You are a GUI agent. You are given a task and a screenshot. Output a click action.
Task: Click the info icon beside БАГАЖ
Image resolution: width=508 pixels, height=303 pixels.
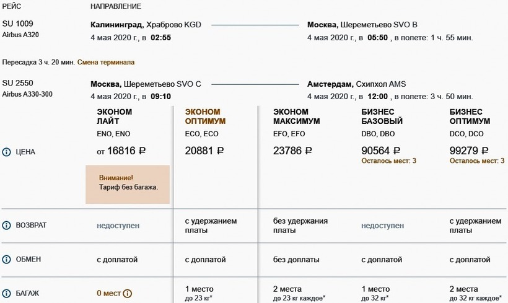click(x=7, y=292)
